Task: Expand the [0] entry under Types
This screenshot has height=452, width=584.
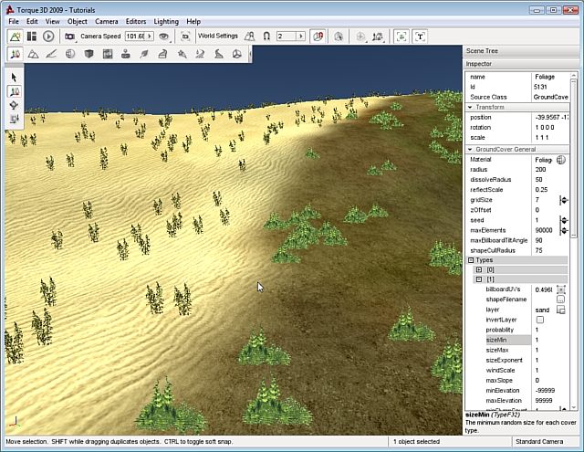Action: coord(479,270)
